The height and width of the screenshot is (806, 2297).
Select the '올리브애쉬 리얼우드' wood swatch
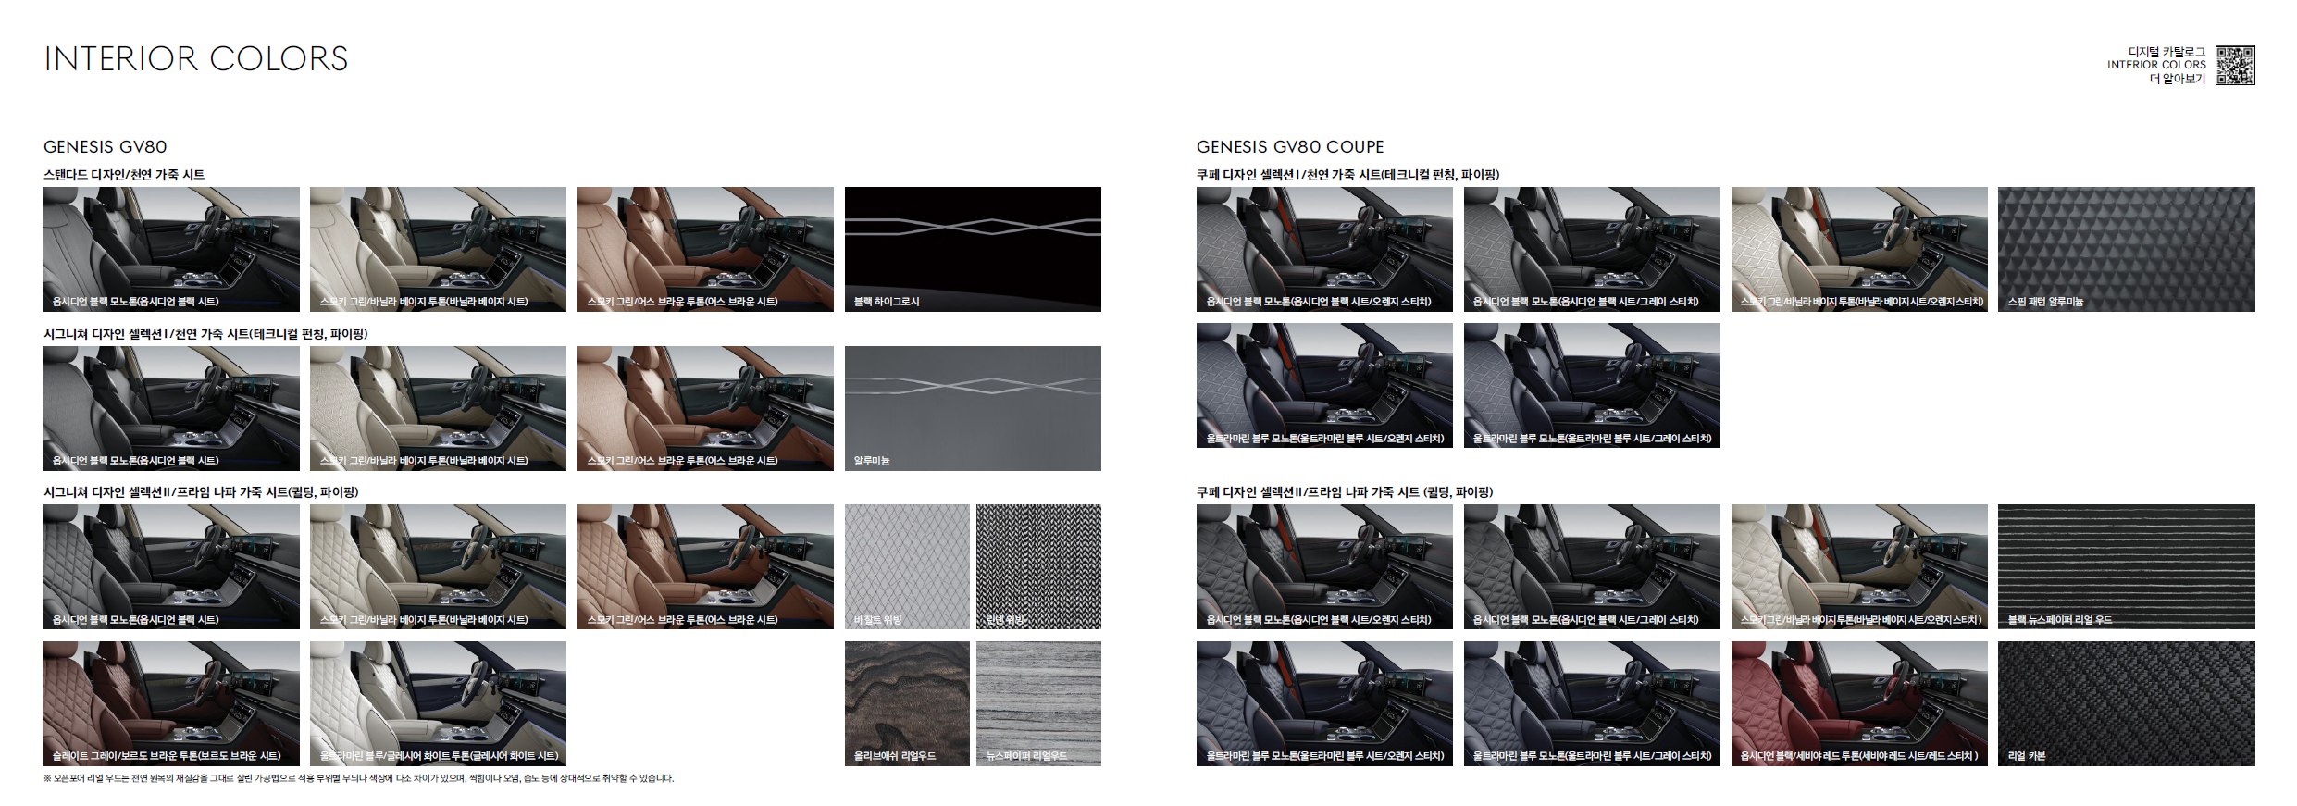pyautogui.click(x=907, y=703)
